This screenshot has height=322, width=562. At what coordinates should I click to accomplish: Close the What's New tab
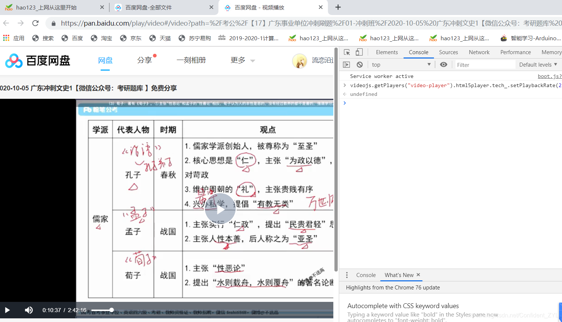click(x=418, y=275)
